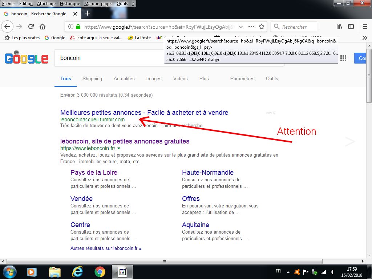The height and width of the screenshot is (279, 372).
Task: Focus the Firefox Rechercher search field
Action: coord(294,27)
